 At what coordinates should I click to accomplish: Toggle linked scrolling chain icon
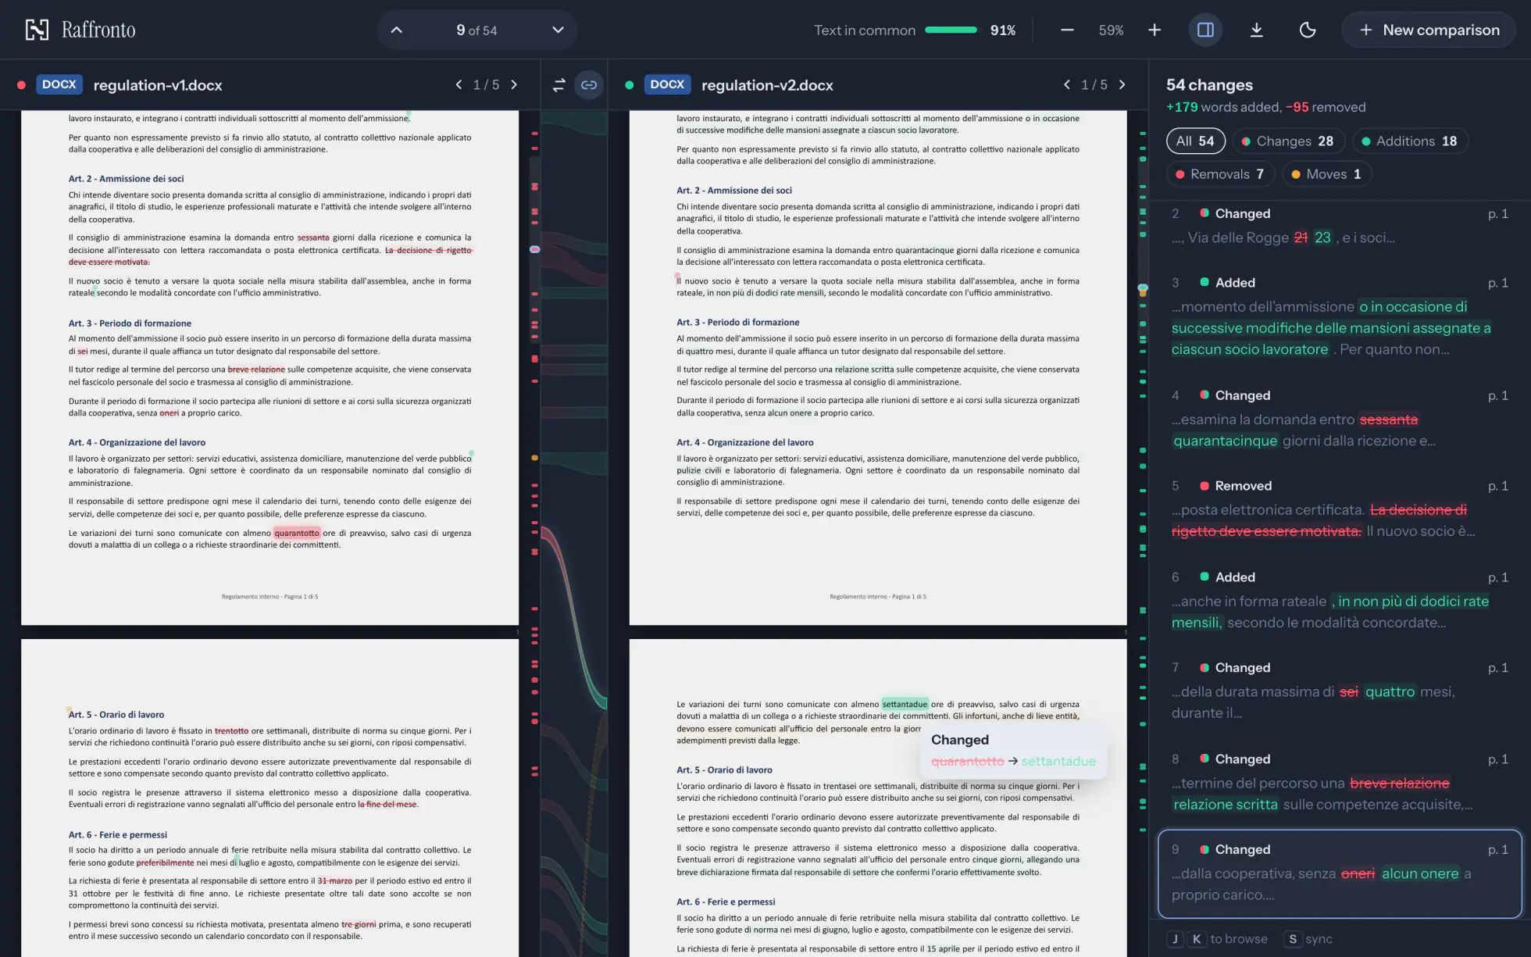click(589, 84)
